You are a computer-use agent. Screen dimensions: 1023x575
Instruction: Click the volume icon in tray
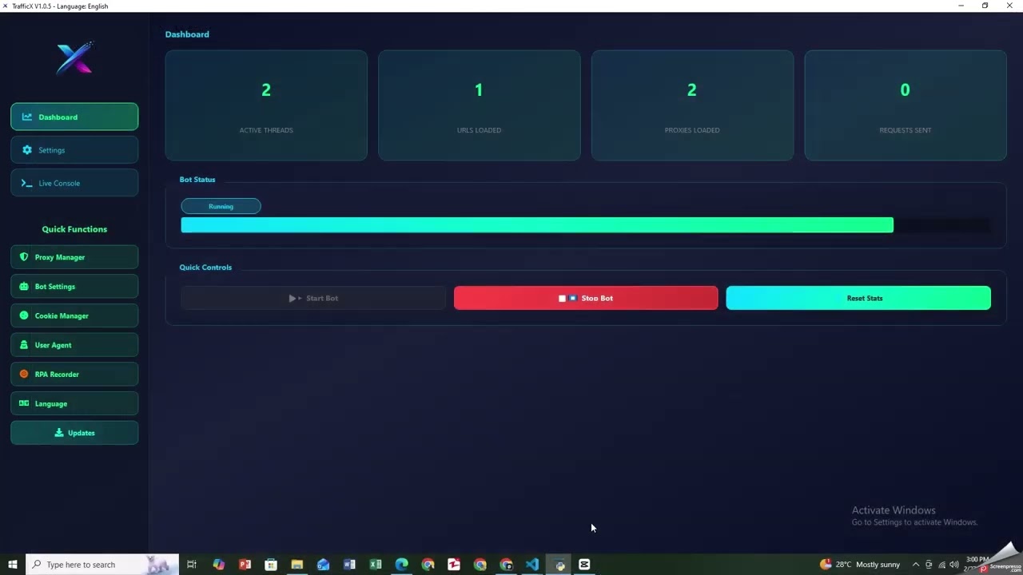pos(954,565)
